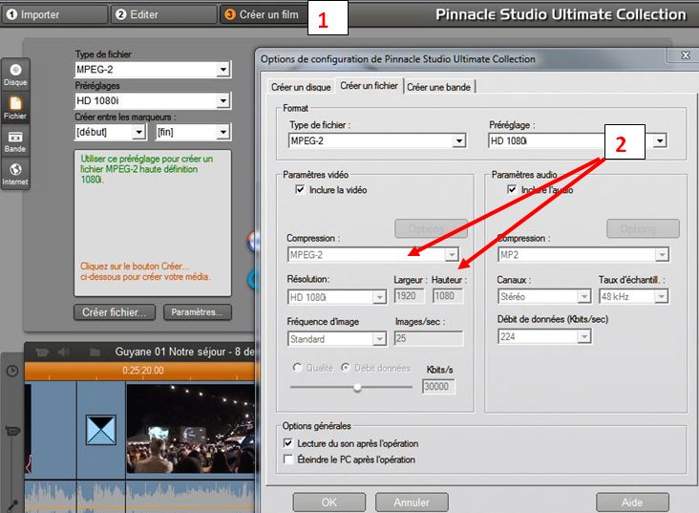
Task: Open the Créer un film tab
Action: pyautogui.click(x=263, y=14)
